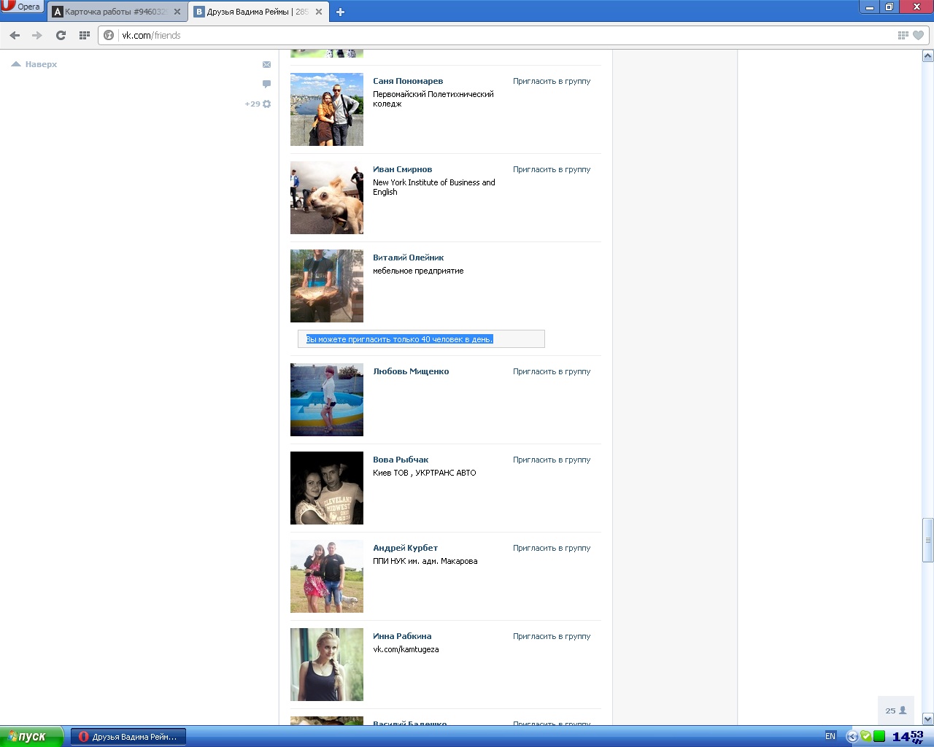Screen dimensions: 934x747
Task: Click the speech bubble comments icon
Action: click(x=266, y=84)
